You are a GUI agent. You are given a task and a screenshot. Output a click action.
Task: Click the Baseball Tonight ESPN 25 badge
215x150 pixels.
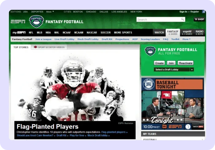coord(148,84)
